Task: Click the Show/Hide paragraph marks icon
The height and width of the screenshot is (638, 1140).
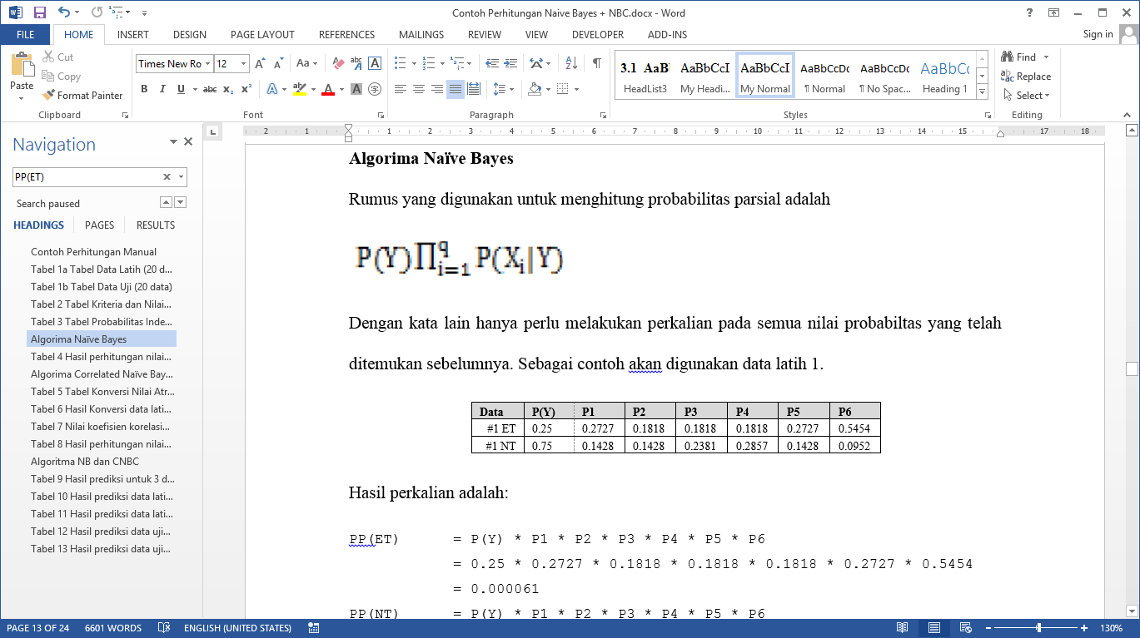Action: pos(596,63)
